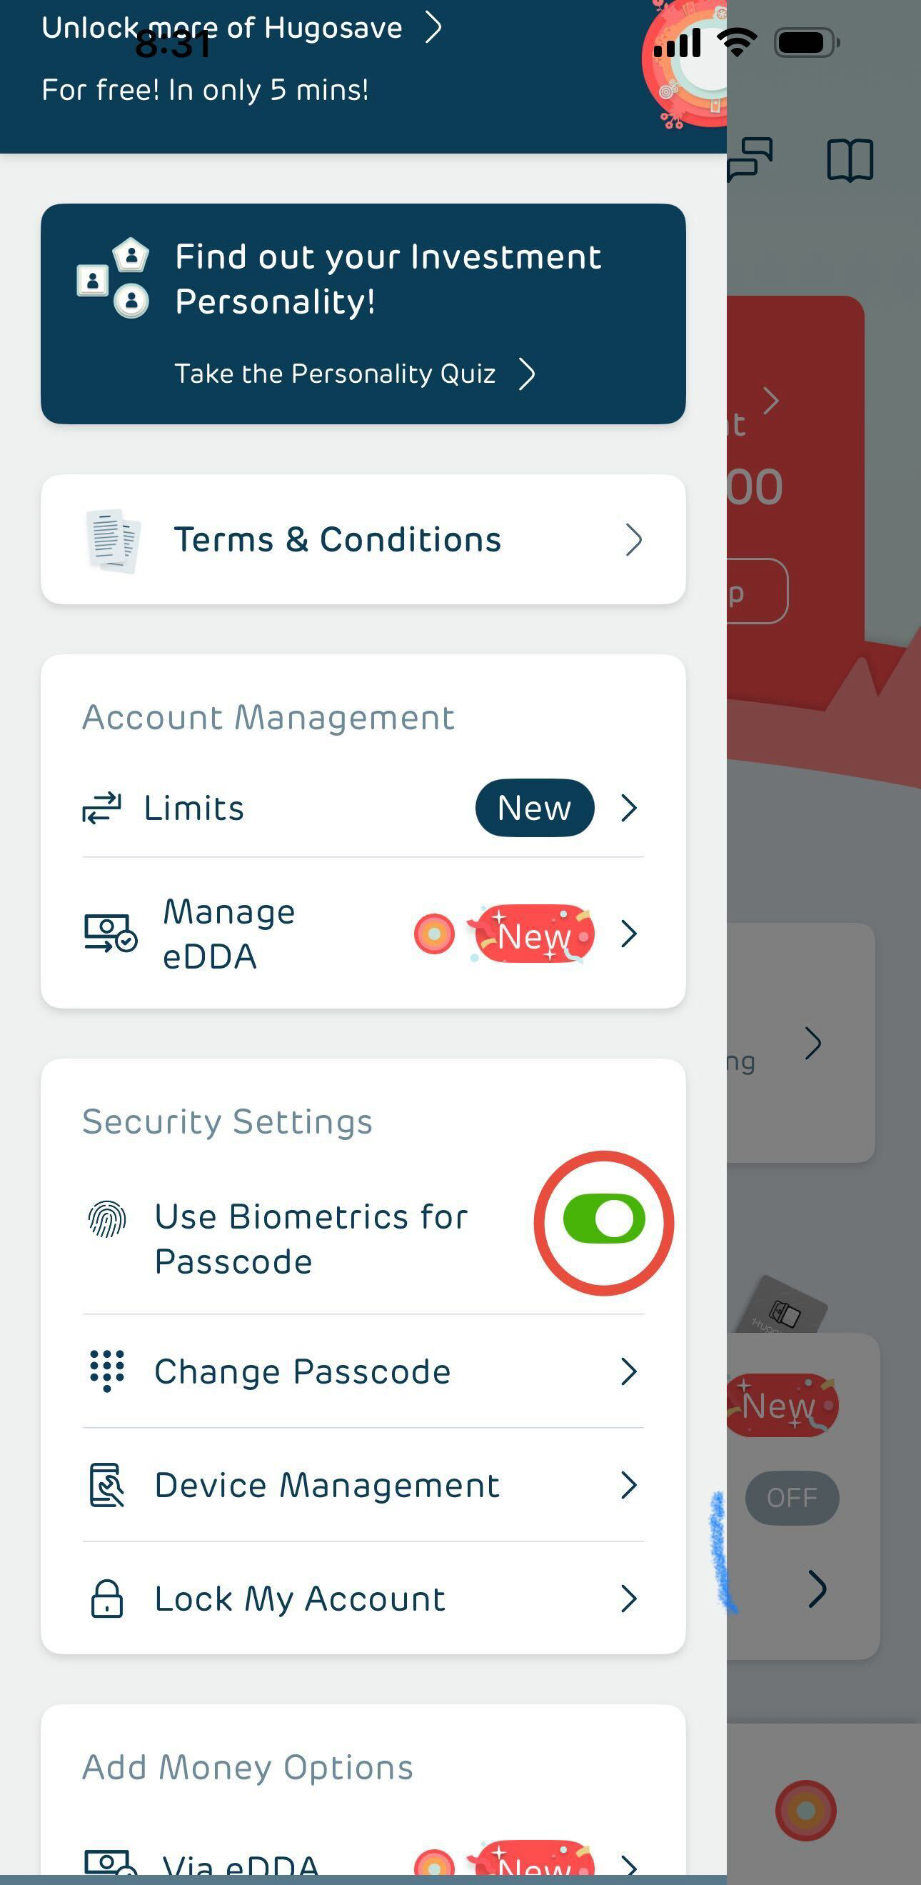Tap the fingerprint biometrics icon
The height and width of the screenshot is (1885, 921).
[107, 1219]
